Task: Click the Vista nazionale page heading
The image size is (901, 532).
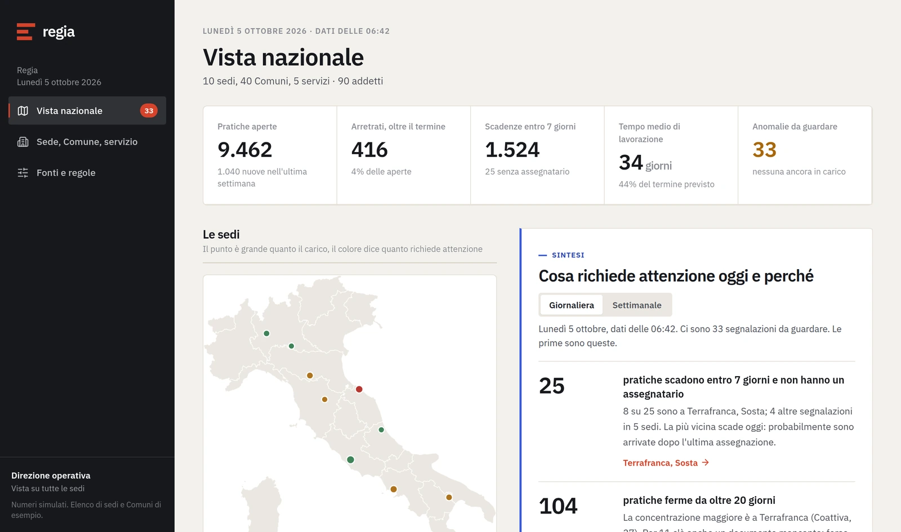Action: [x=283, y=57]
